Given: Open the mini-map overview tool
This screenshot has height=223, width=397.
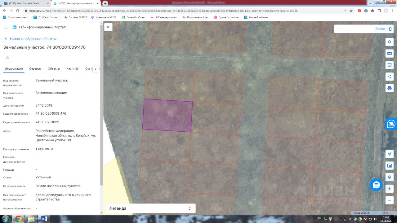Looking at the screenshot, I should [390, 165].
